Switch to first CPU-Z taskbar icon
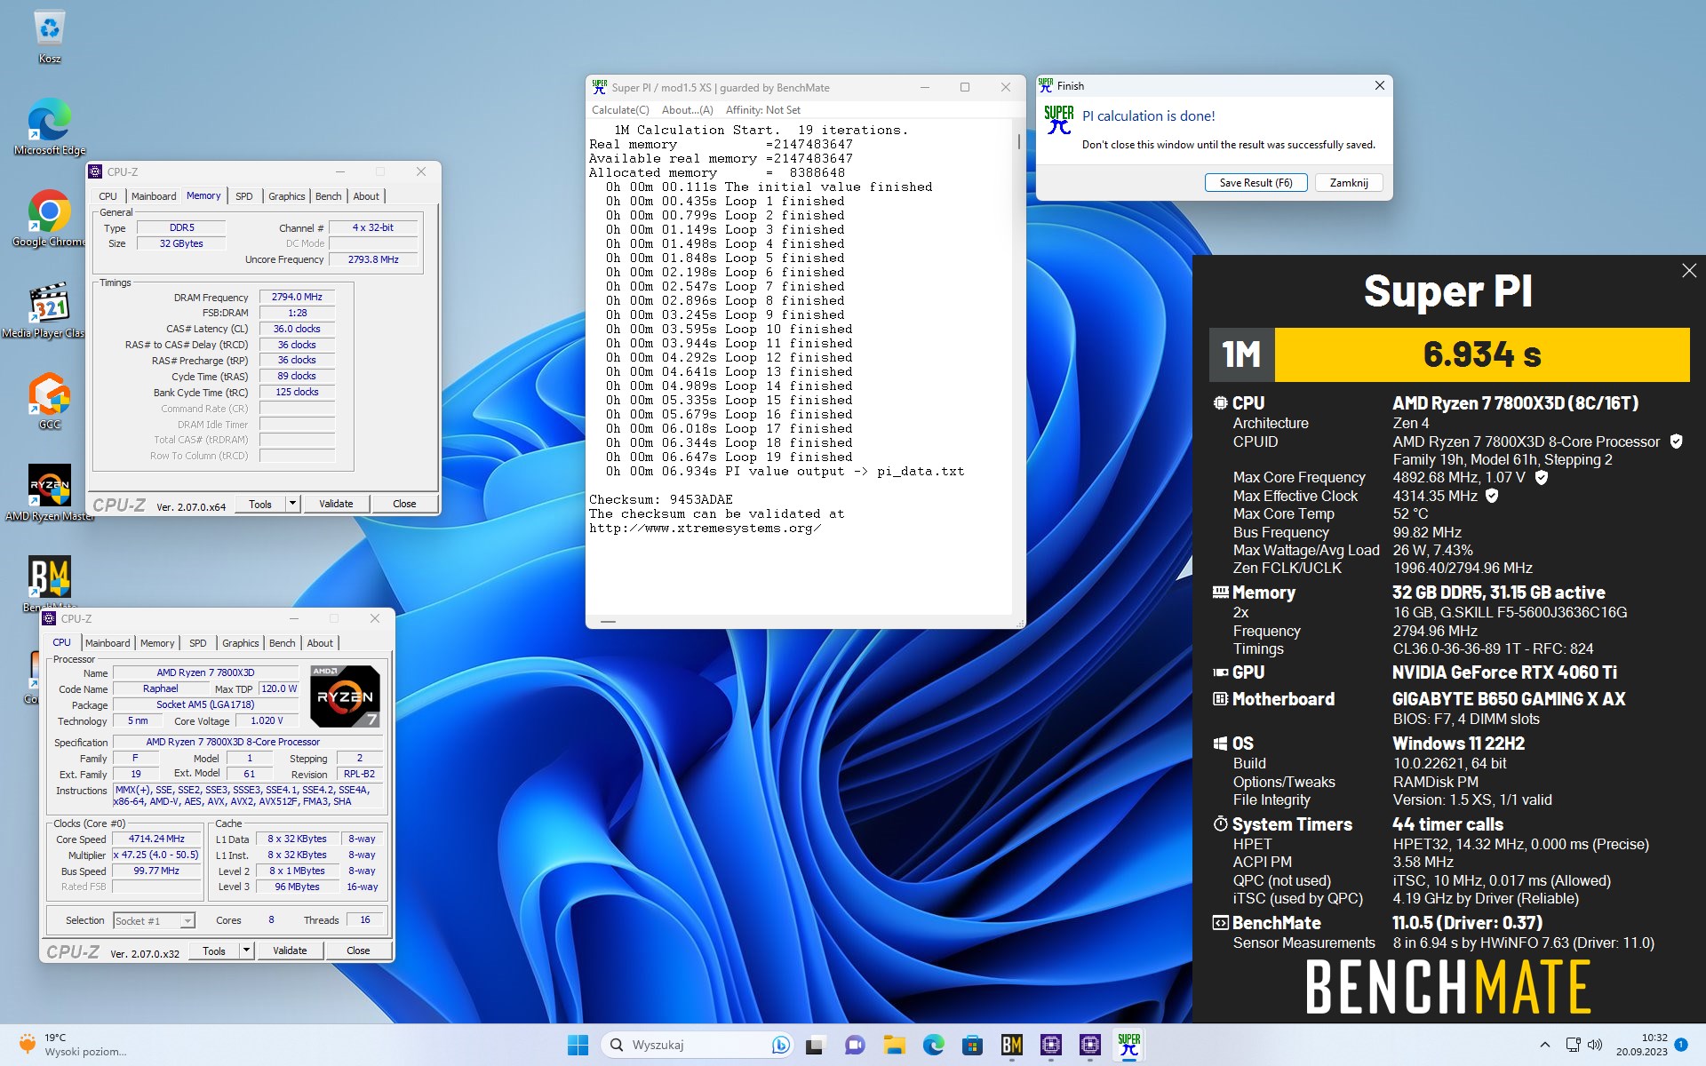Viewport: 1706px width, 1066px height. [1050, 1045]
